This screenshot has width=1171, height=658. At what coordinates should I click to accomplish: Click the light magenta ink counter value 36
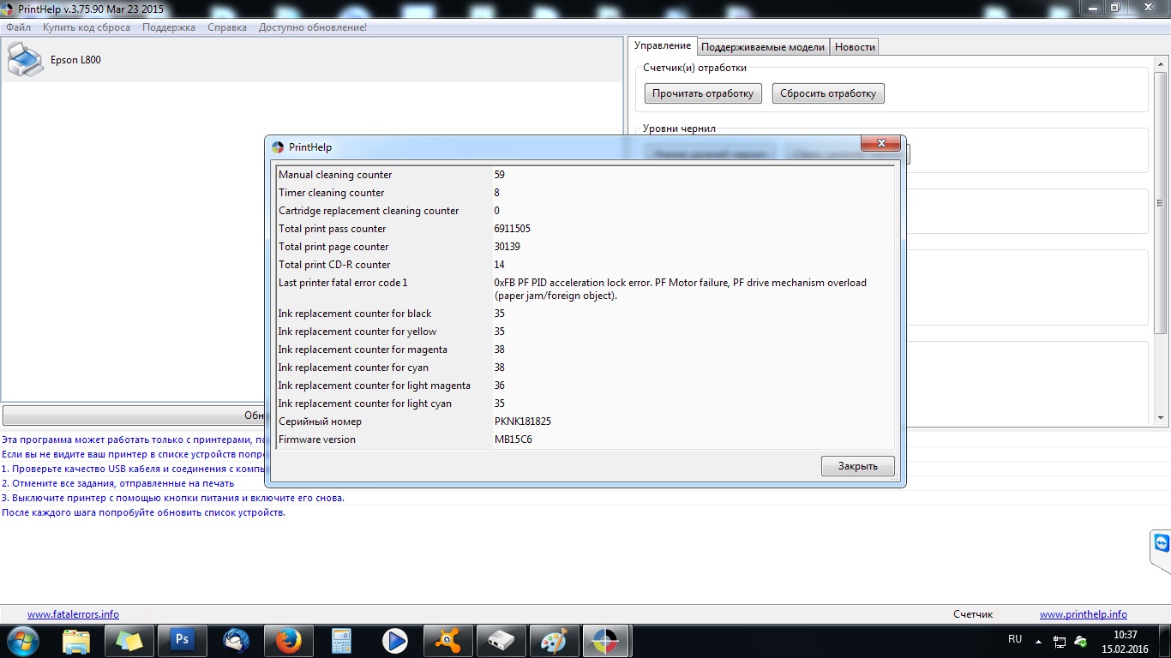tap(500, 386)
